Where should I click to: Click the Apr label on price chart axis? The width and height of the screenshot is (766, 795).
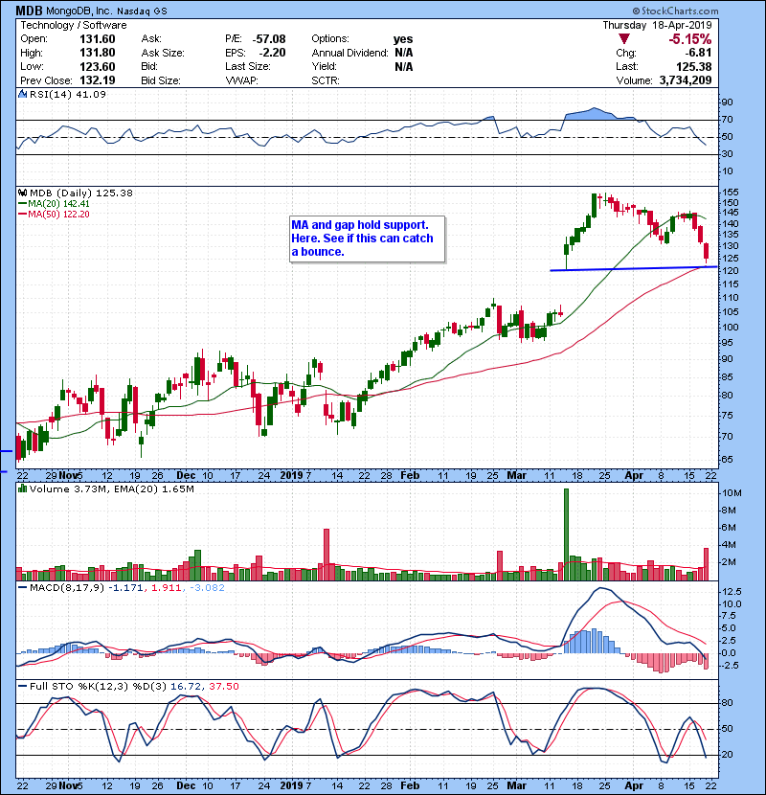pyautogui.click(x=634, y=476)
